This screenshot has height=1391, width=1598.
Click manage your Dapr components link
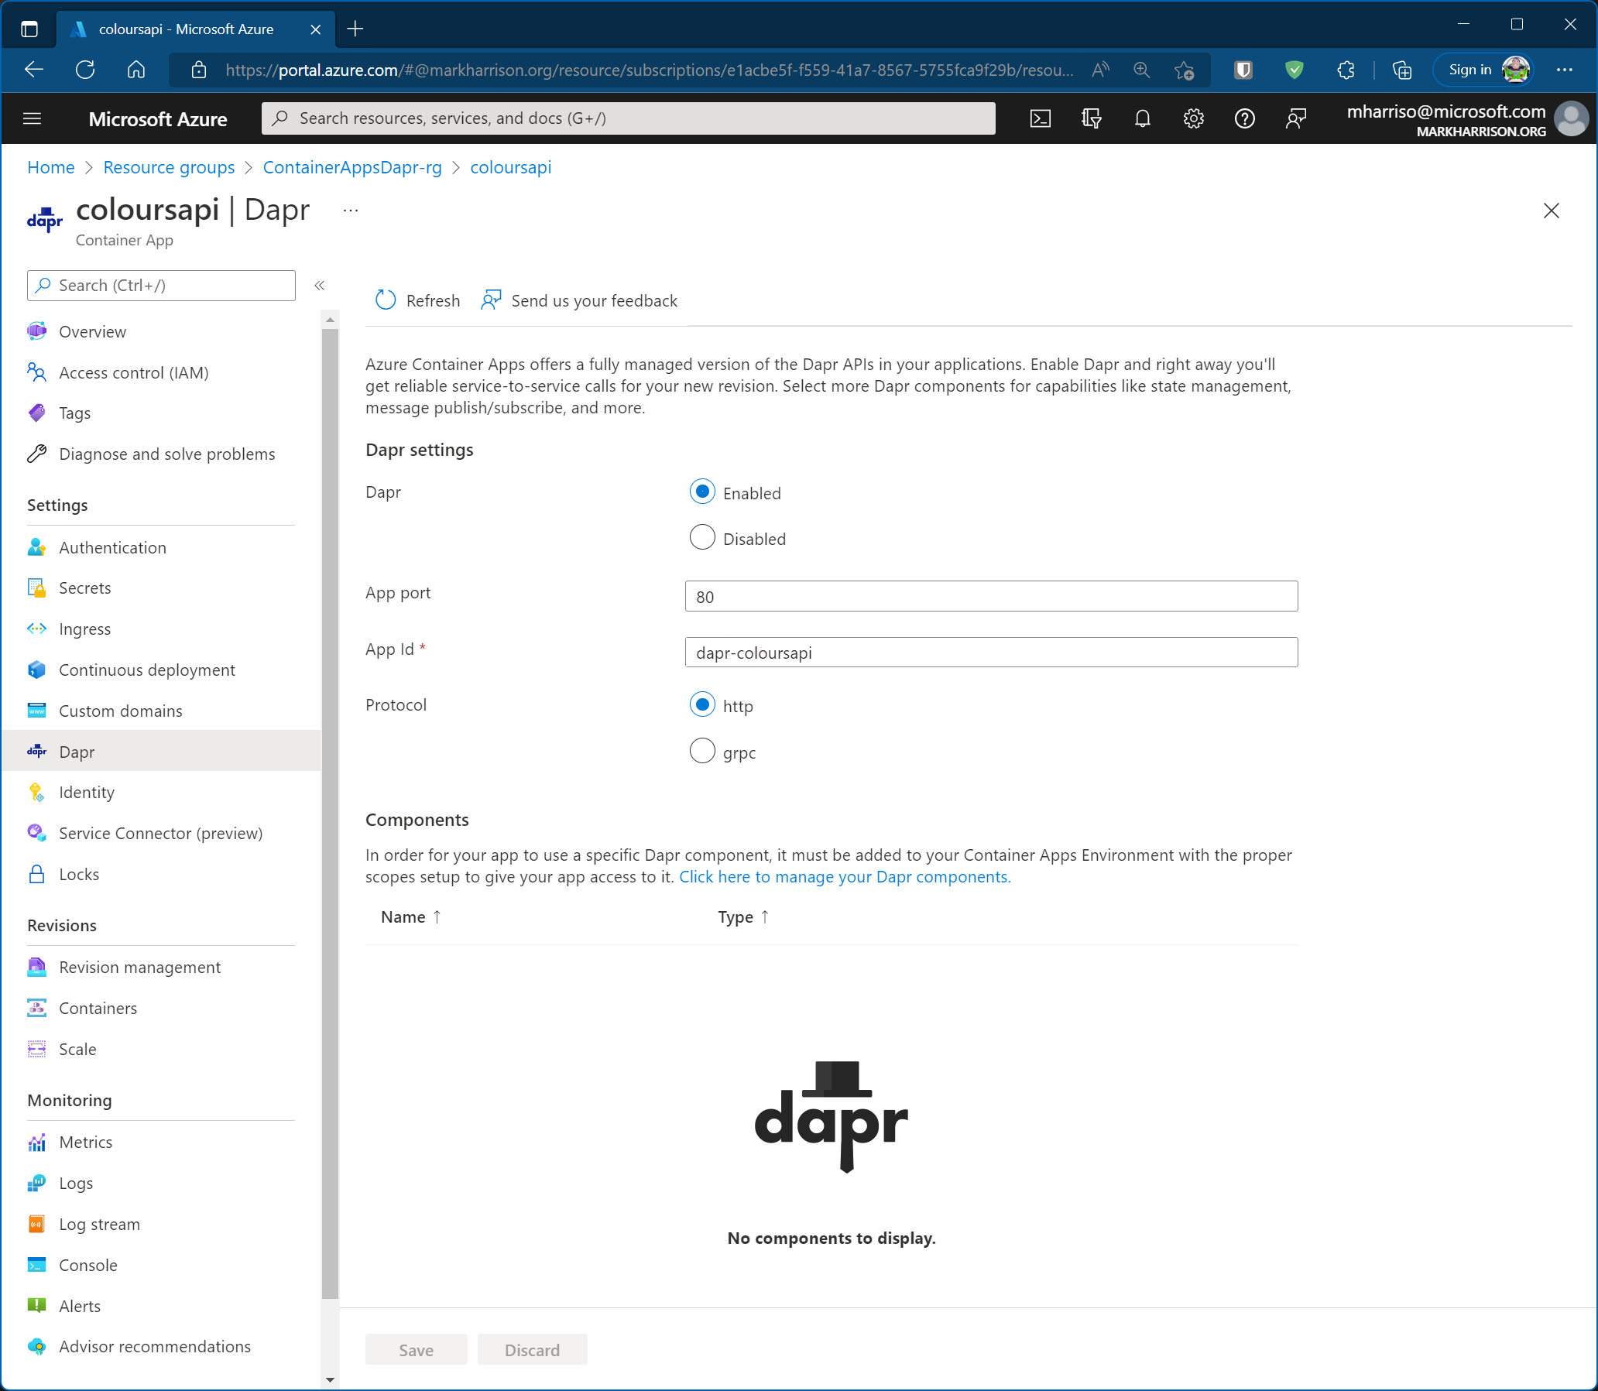pos(844,876)
